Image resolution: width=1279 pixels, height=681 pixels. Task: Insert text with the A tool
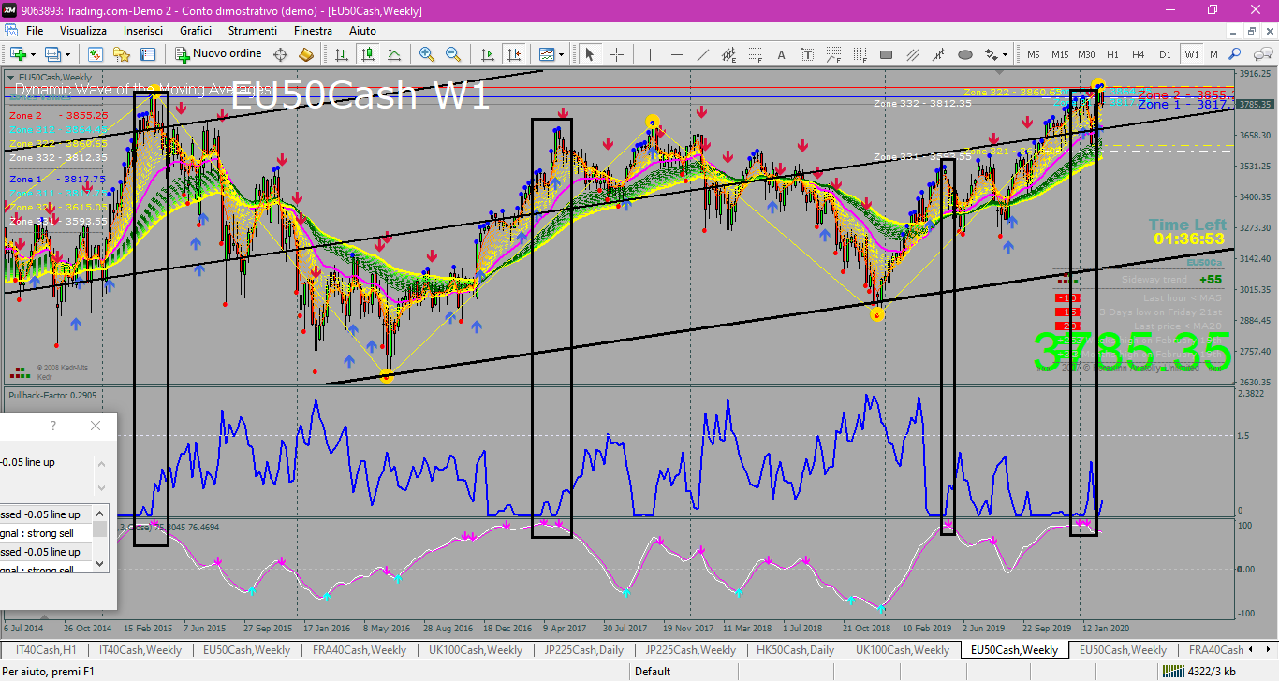click(781, 54)
